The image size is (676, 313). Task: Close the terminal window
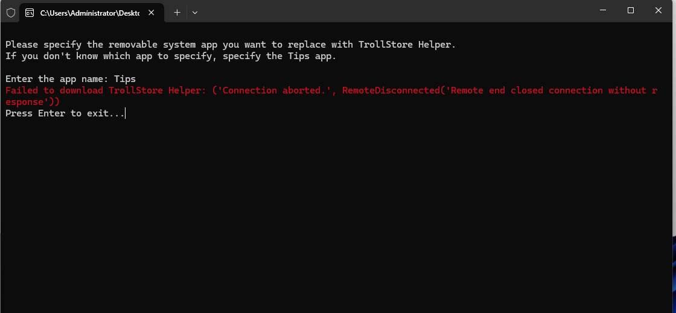pos(658,10)
